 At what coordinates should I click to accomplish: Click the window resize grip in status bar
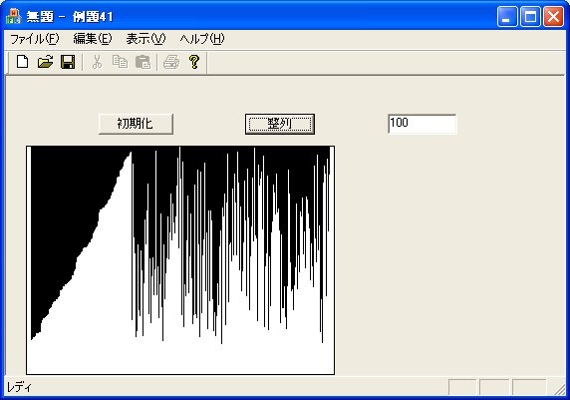[560, 389]
